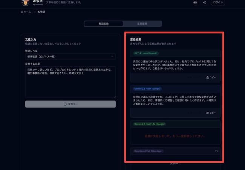
Task: Toggle the light/dark theme sun icon
Action: (x=195, y=3)
